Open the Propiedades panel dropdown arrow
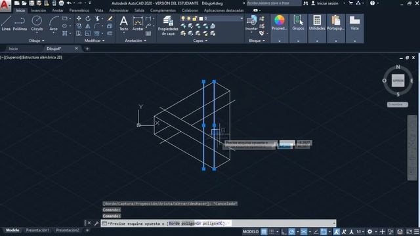 [280, 41]
